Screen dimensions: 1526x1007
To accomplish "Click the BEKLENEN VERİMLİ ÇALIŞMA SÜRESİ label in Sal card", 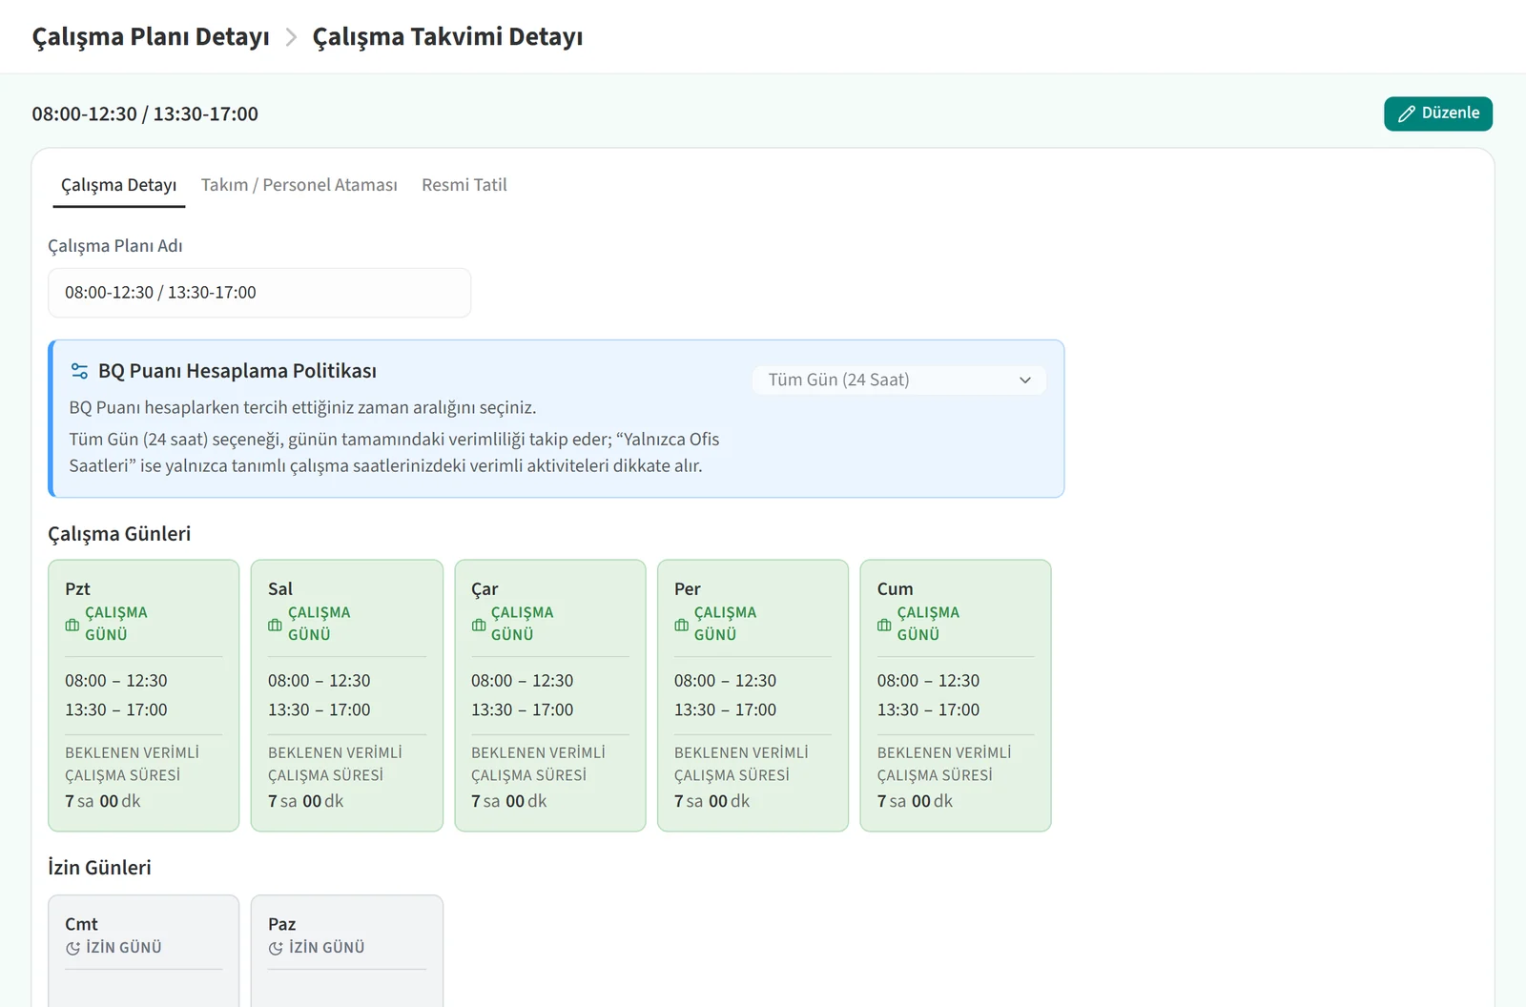I will (x=336, y=764).
